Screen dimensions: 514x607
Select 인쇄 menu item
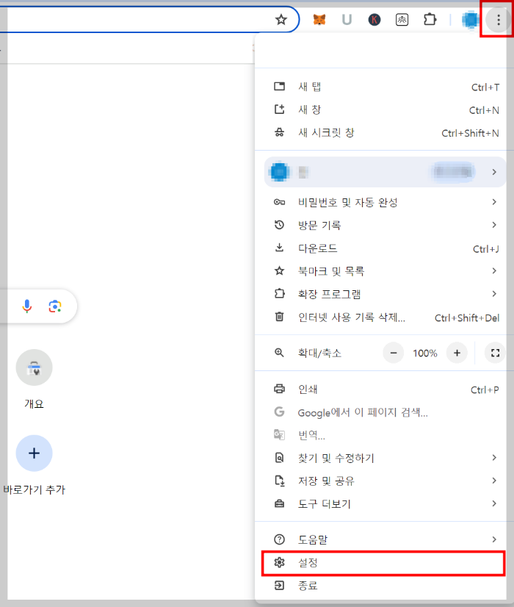pyautogui.click(x=386, y=389)
